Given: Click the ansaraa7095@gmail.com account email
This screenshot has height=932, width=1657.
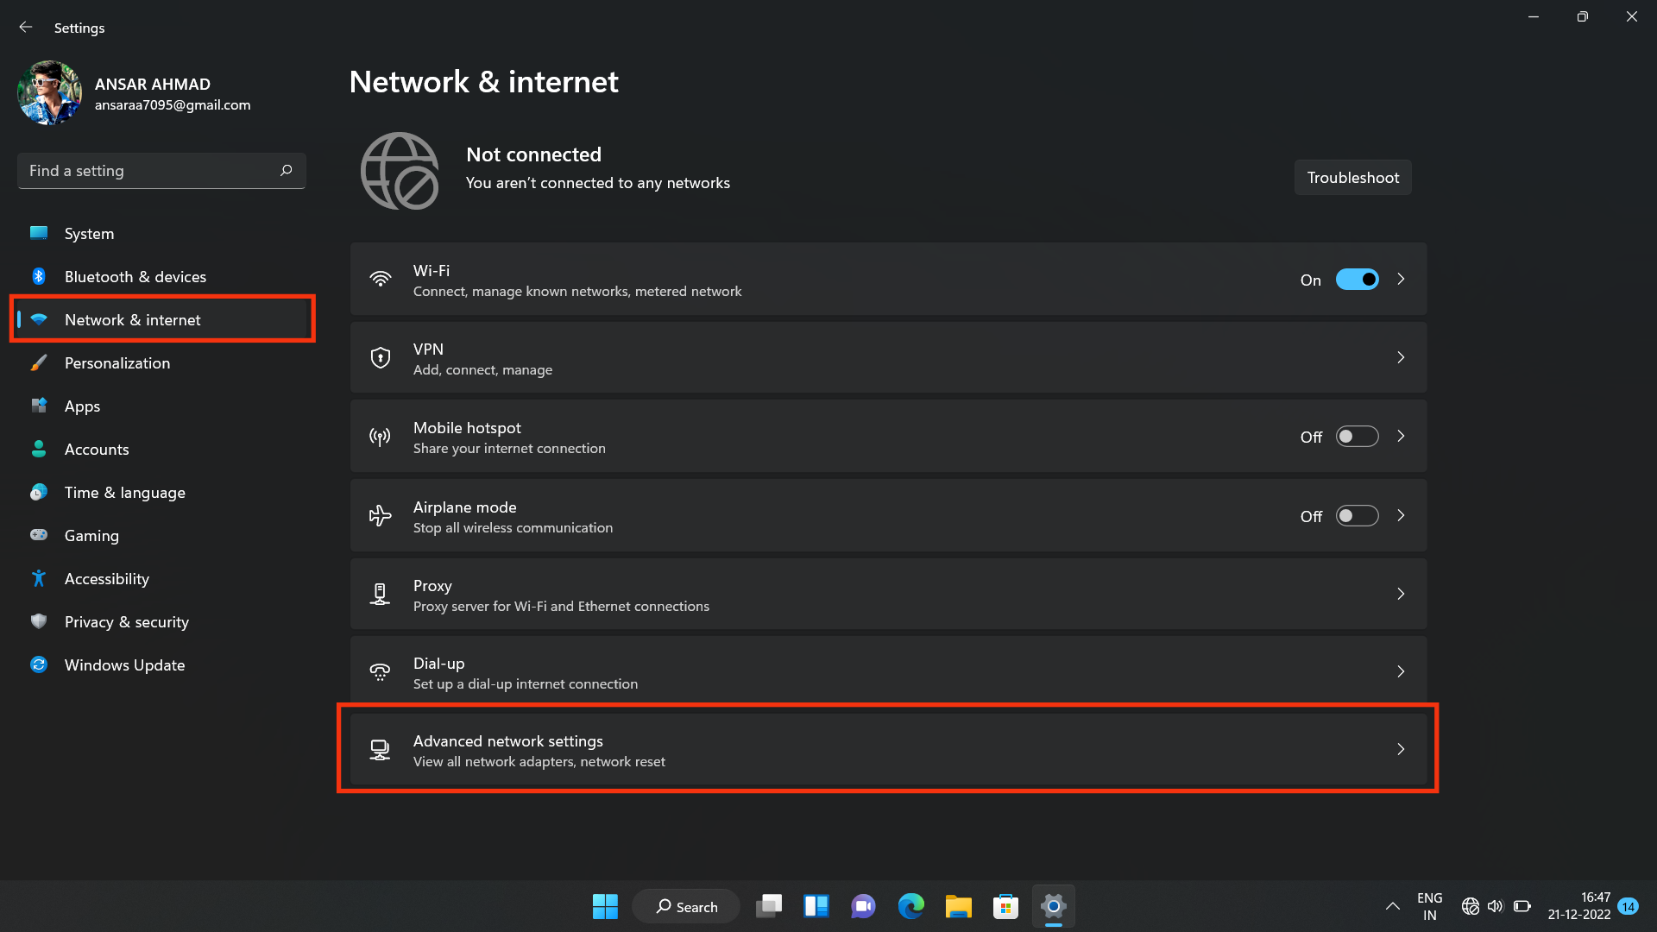Looking at the screenshot, I should pos(173,105).
